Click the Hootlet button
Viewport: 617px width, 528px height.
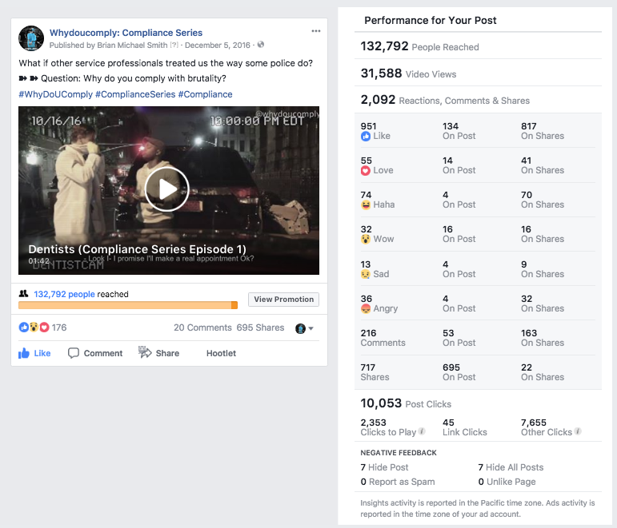[221, 353]
